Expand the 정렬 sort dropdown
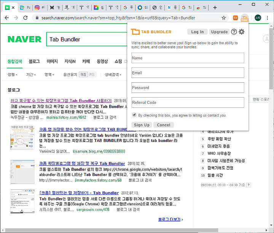This screenshot has width=274, height=233. coord(13,75)
